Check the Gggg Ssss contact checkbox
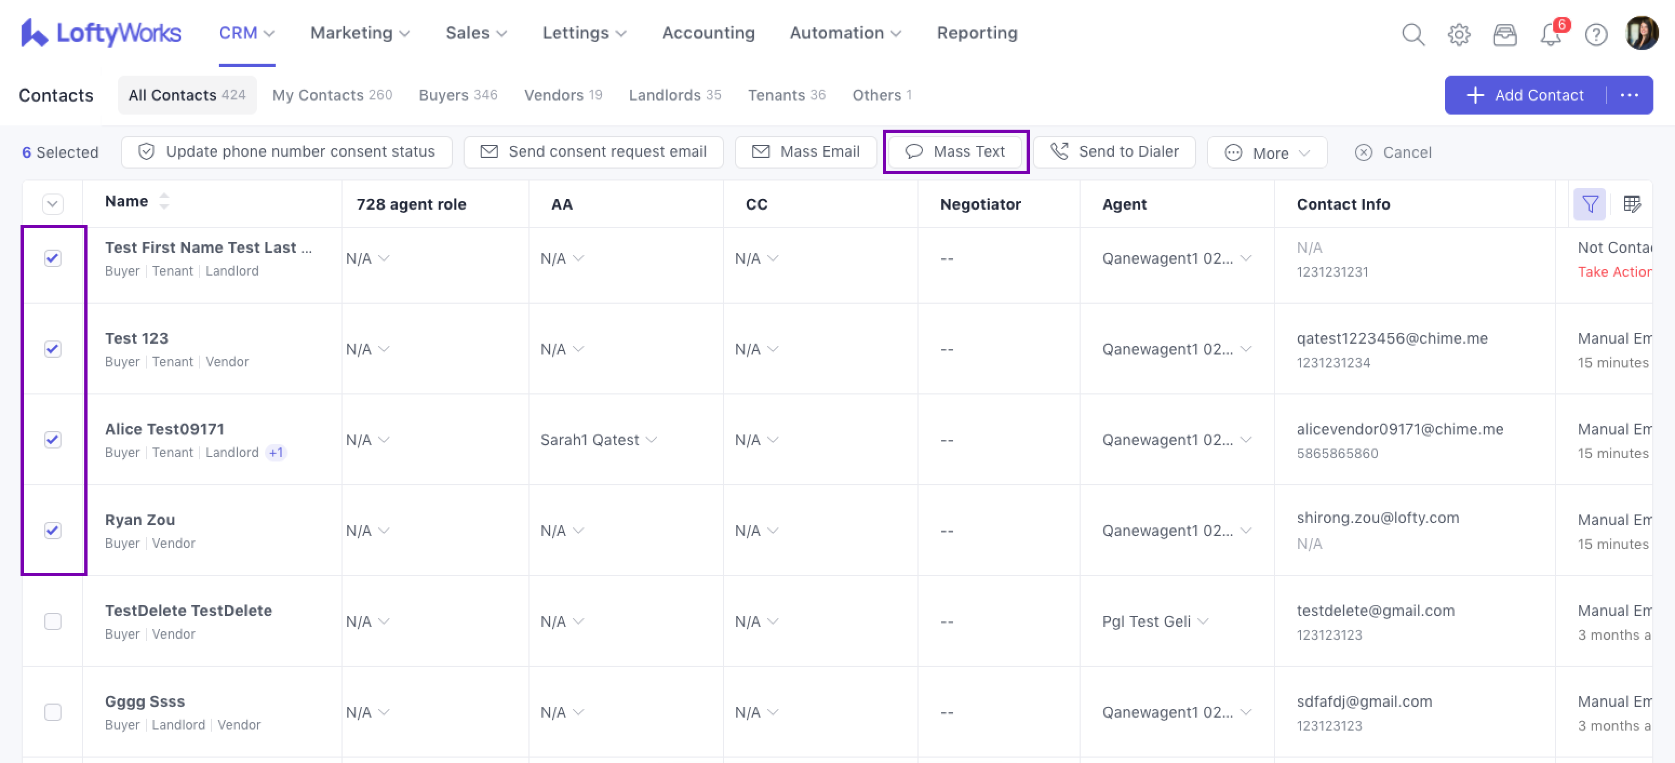Screen dimensions: 1675x763 click(x=52, y=712)
